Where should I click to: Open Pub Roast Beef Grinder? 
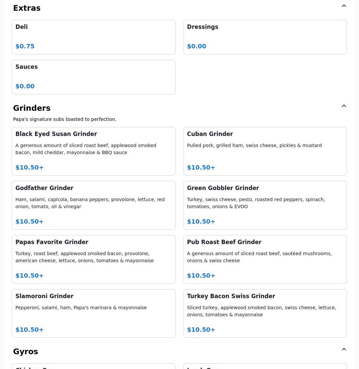click(265, 259)
